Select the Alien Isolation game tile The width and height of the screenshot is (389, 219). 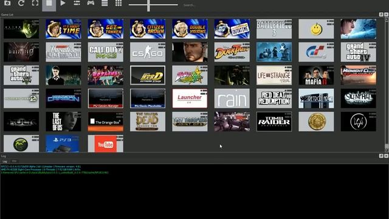tap(21, 29)
